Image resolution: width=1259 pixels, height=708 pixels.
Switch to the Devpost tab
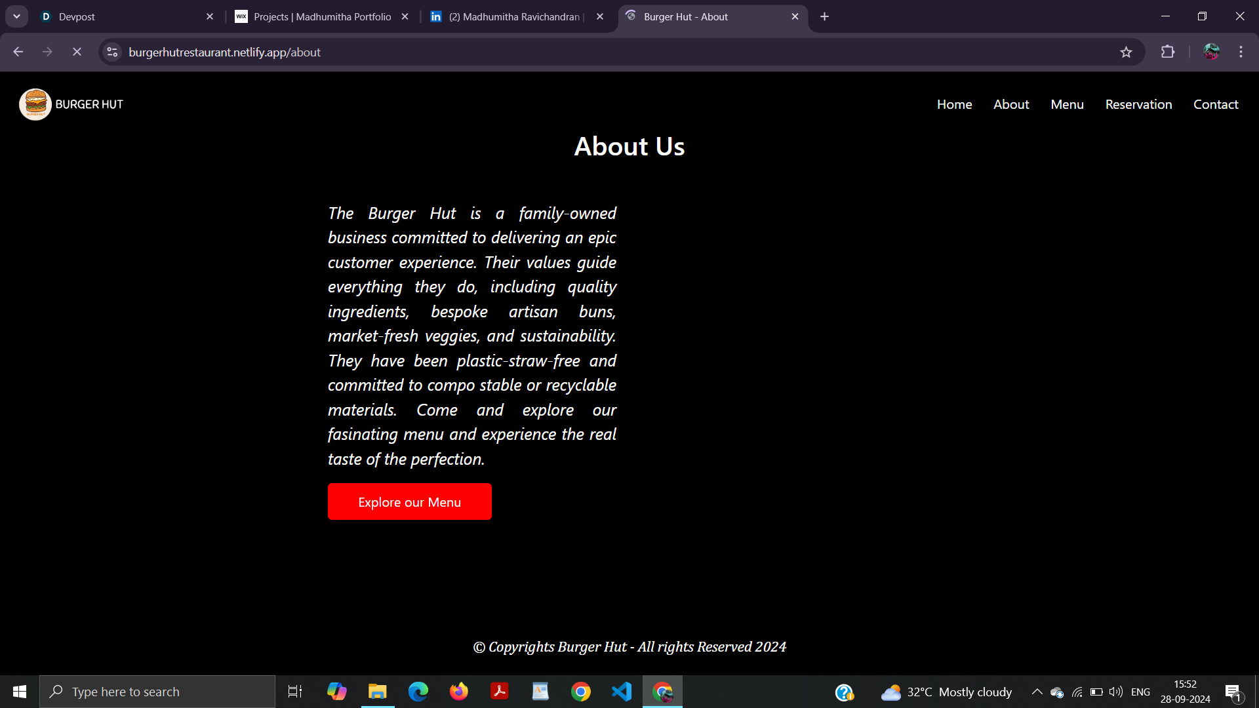click(125, 16)
